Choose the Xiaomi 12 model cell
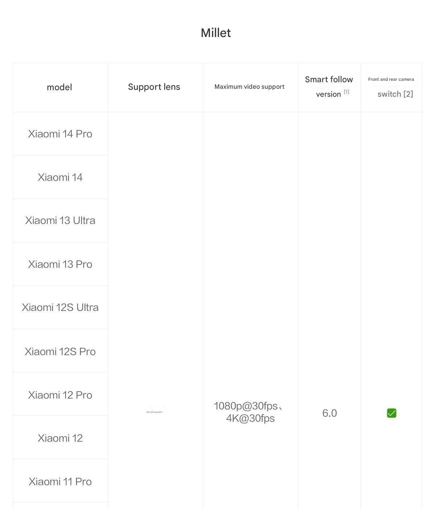Image resolution: width=435 pixels, height=509 pixels. [60, 438]
